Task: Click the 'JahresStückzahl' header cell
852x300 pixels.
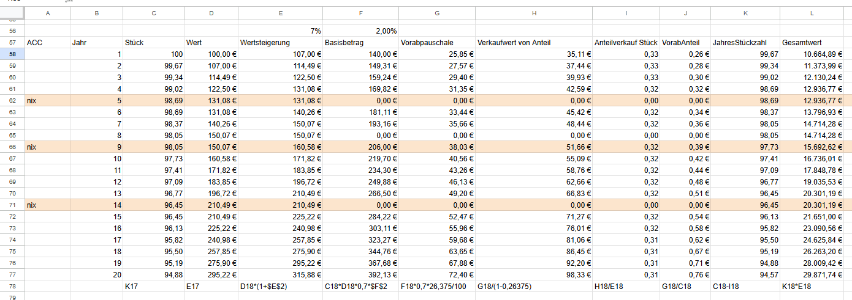Action: tap(745, 43)
